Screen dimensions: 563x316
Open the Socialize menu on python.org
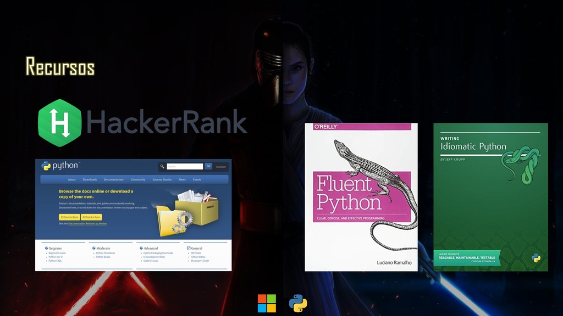(x=221, y=167)
